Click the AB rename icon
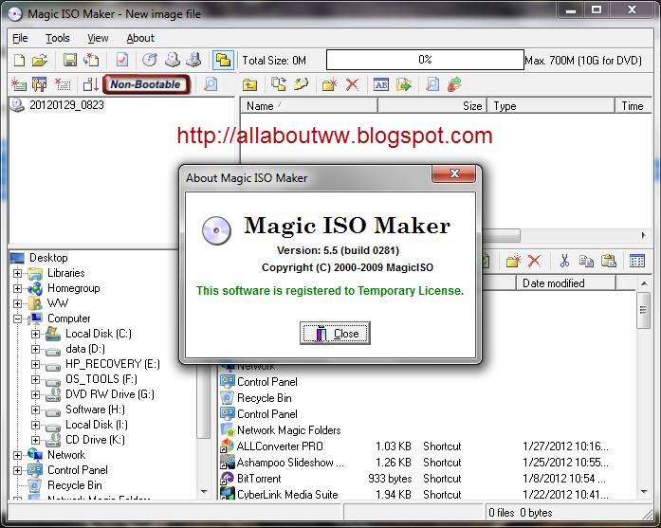 point(381,84)
